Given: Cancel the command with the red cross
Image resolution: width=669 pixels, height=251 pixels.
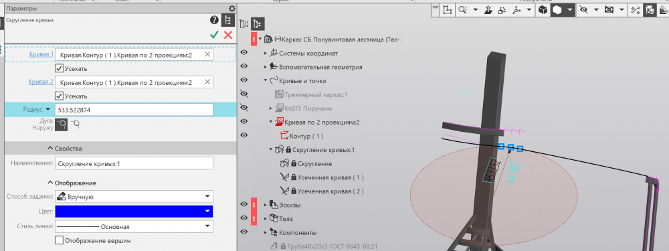Looking at the screenshot, I should pos(228,35).
